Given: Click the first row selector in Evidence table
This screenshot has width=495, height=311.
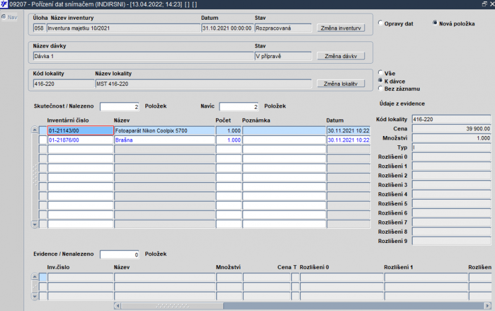Looking at the screenshot, I should 43,277.
